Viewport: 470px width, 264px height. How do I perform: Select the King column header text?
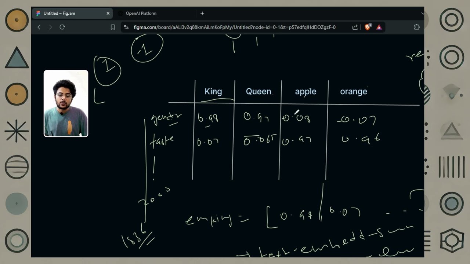(x=213, y=91)
